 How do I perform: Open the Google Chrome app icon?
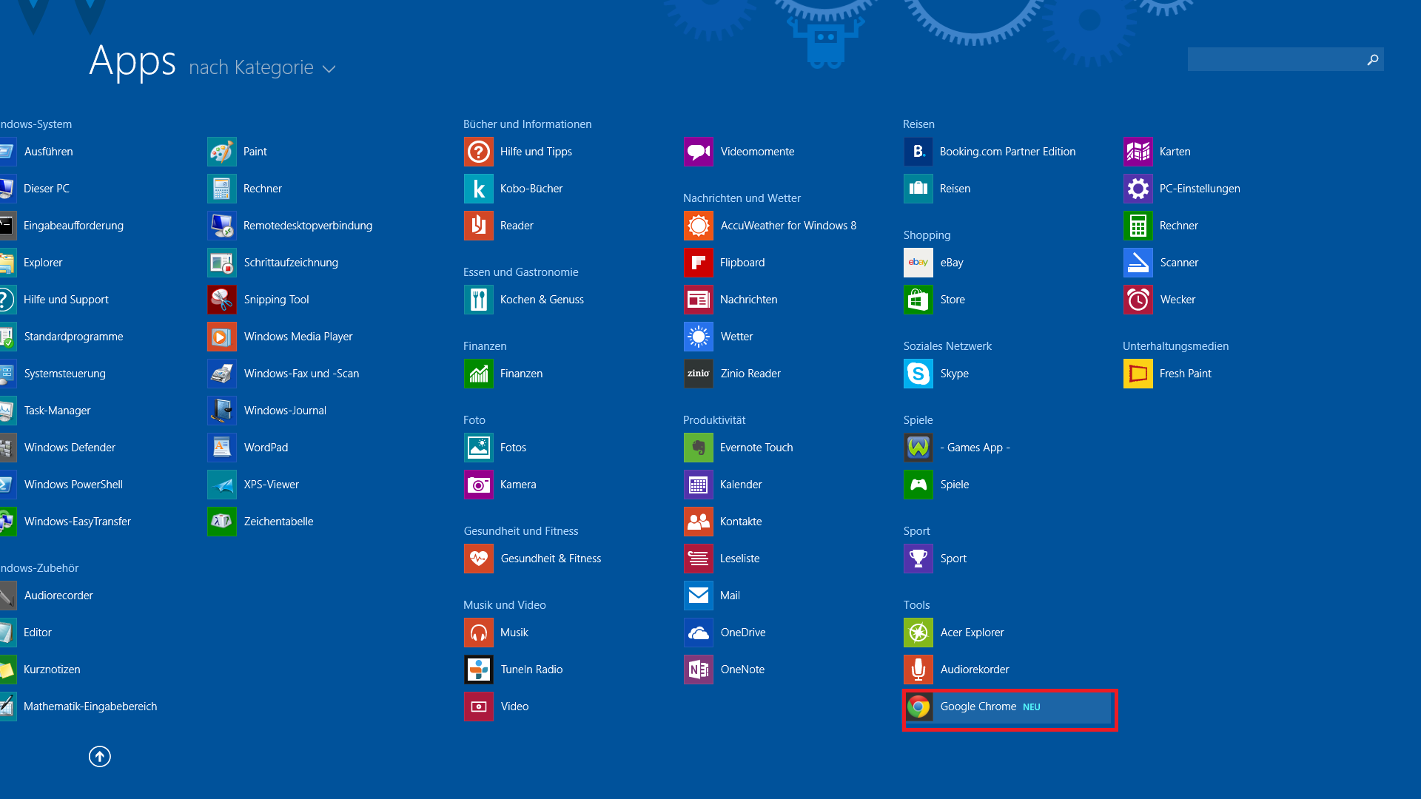click(918, 707)
